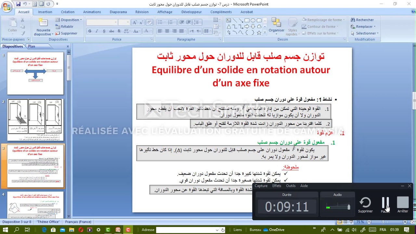Expand the shapes gallery
416x234 pixels.
(265, 33)
